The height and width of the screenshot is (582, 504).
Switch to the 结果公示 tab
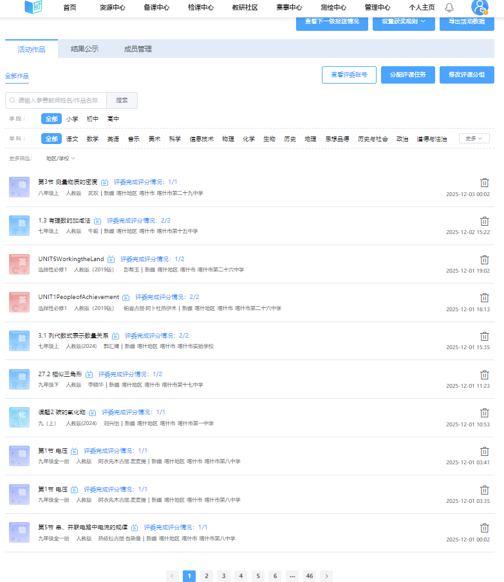point(85,49)
